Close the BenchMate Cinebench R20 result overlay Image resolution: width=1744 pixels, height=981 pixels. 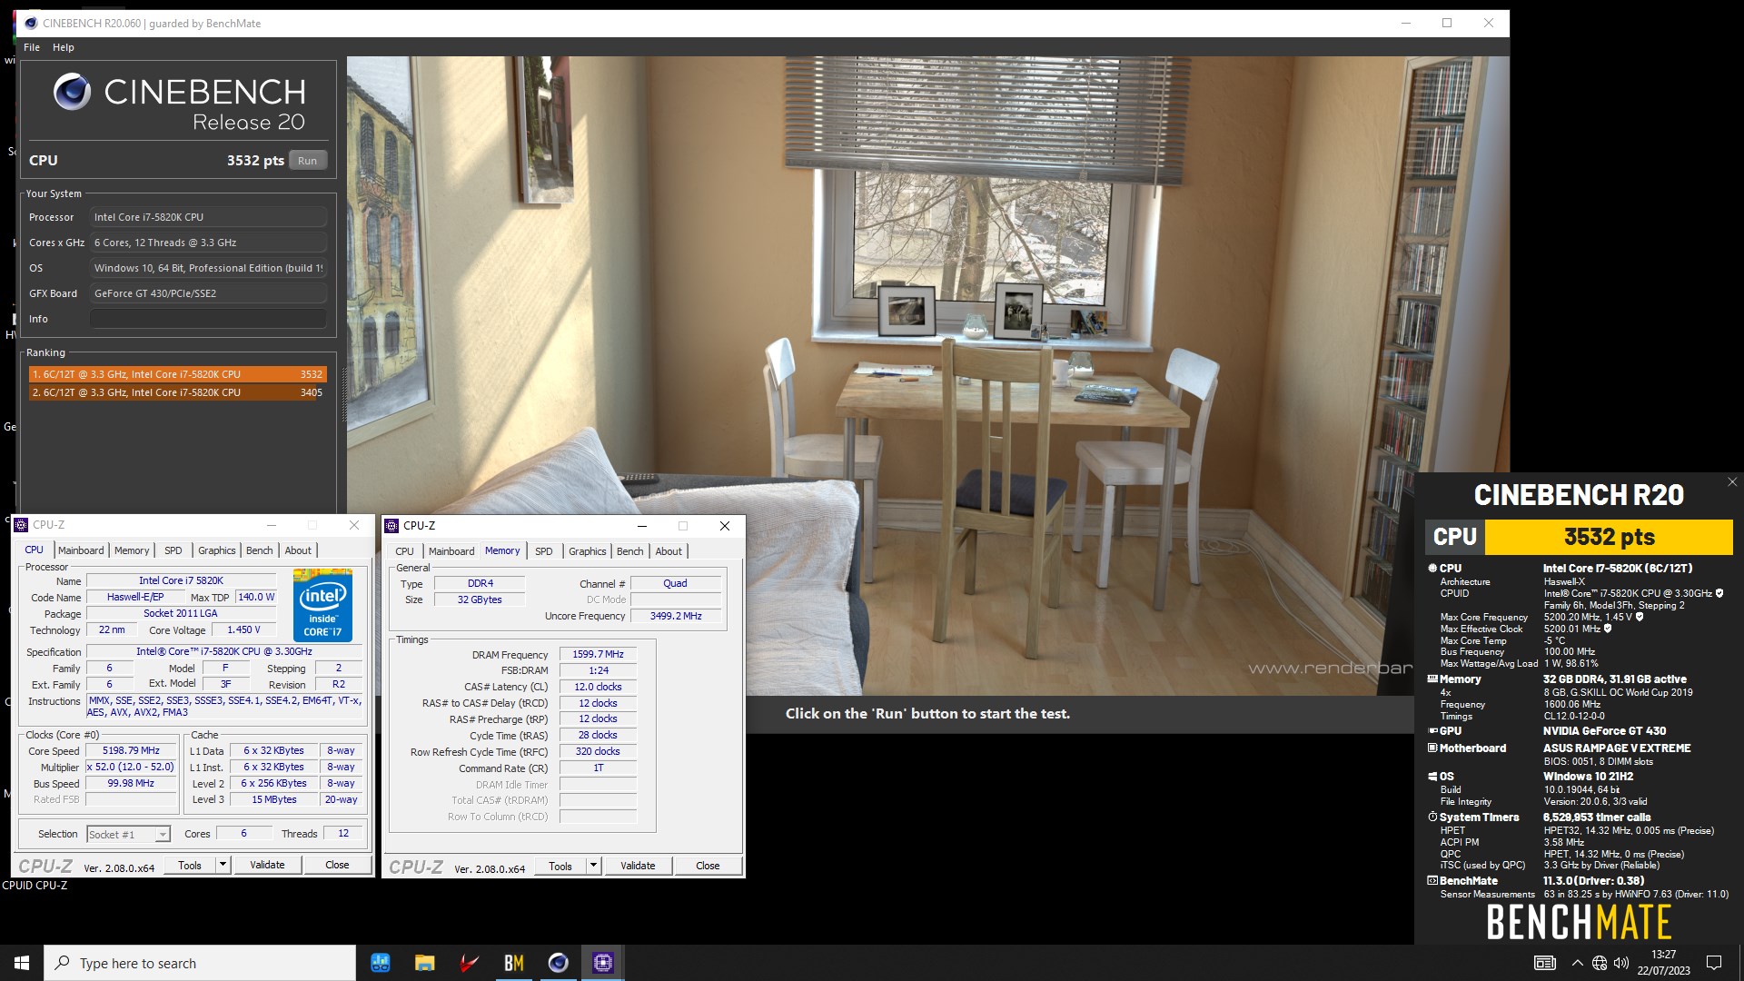click(x=1732, y=482)
